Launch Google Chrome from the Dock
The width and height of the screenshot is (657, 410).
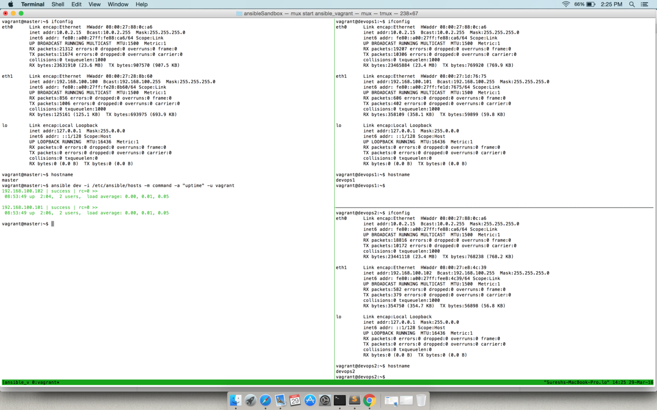(370, 400)
